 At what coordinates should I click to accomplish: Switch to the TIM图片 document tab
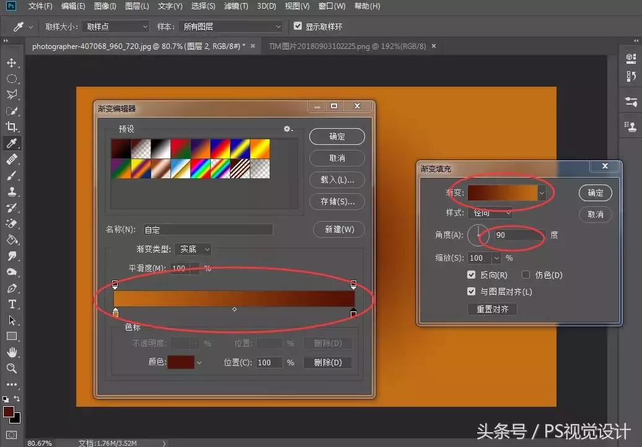pyautogui.click(x=344, y=46)
